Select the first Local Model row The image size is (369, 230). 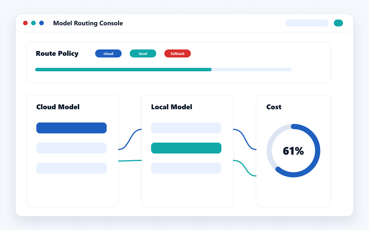[186, 128]
